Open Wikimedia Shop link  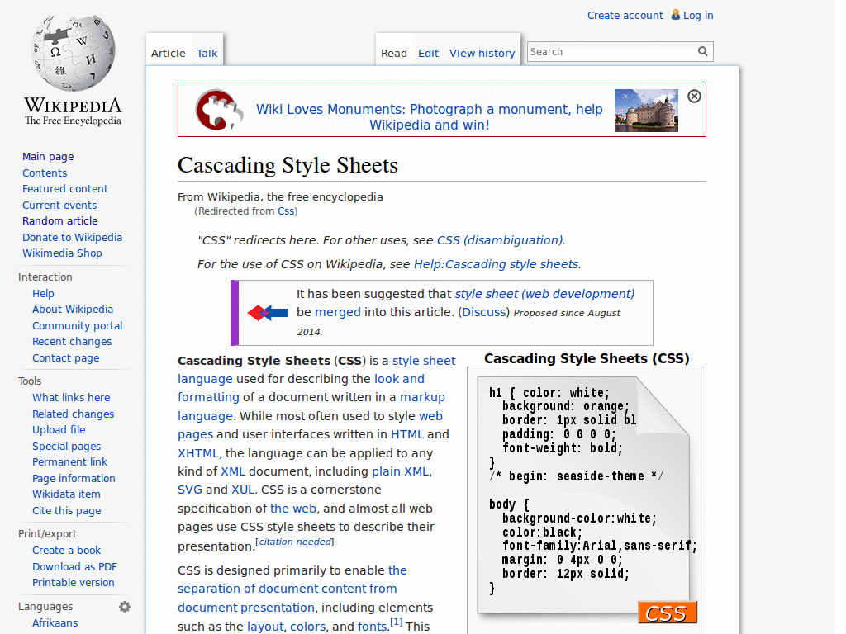click(x=62, y=253)
